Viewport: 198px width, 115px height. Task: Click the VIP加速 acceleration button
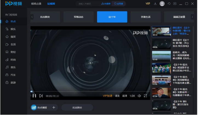107,96
